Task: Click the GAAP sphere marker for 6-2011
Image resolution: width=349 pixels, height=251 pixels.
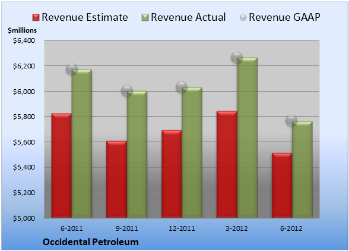Action: click(72, 70)
